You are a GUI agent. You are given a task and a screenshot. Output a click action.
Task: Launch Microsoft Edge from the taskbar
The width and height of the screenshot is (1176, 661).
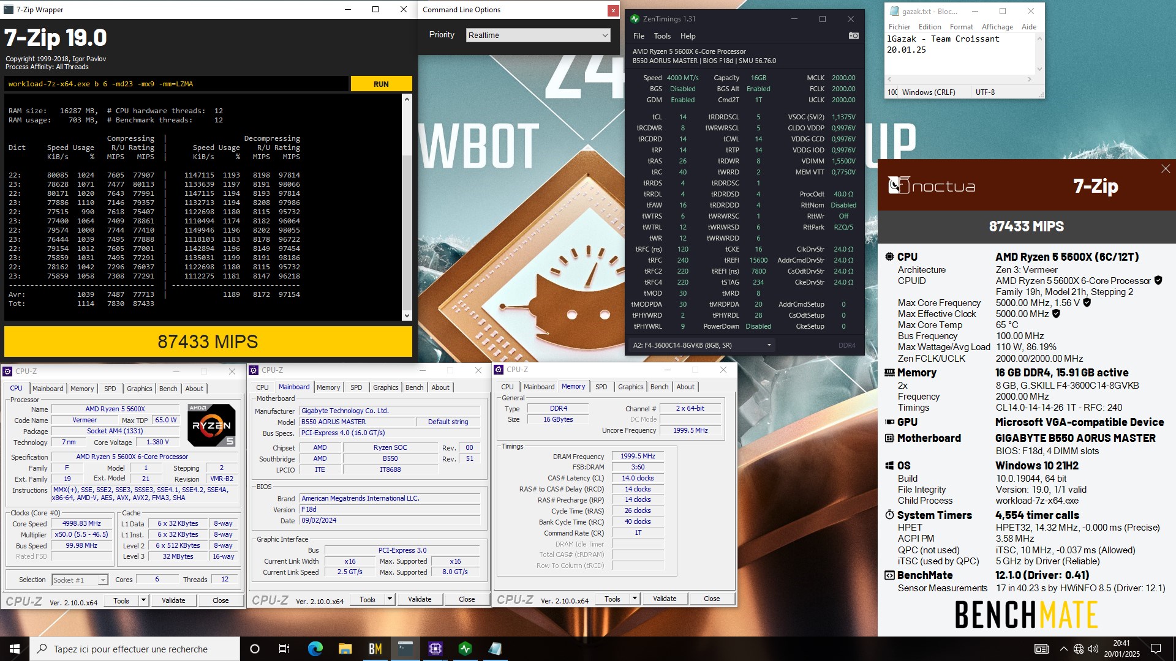point(315,649)
